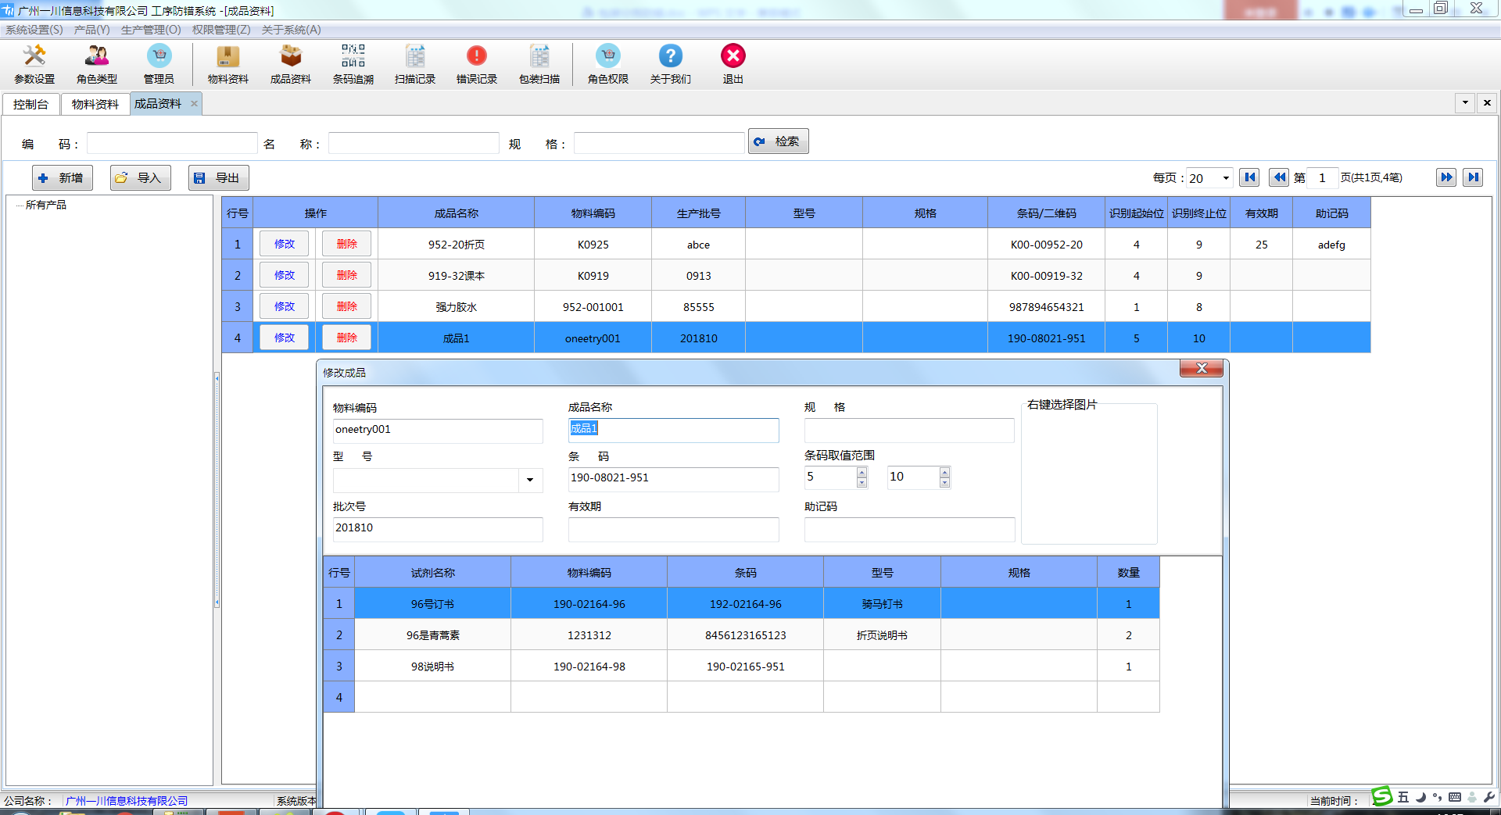Image resolution: width=1501 pixels, height=815 pixels.
Task: Open the 扫描记录 scan records tool
Action: pyautogui.click(x=415, y=64)
